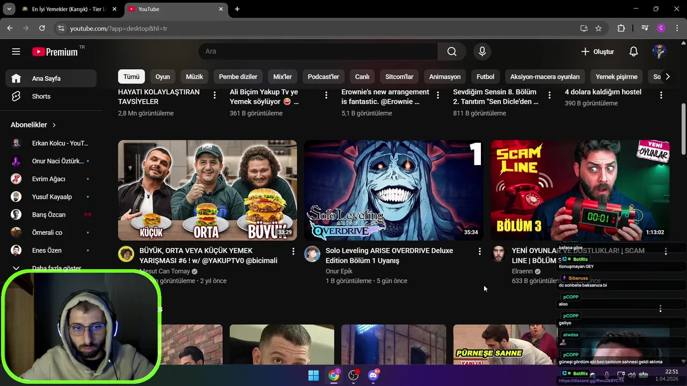
Task: Select the Tümü filter chip
Action: pos(131,77)
